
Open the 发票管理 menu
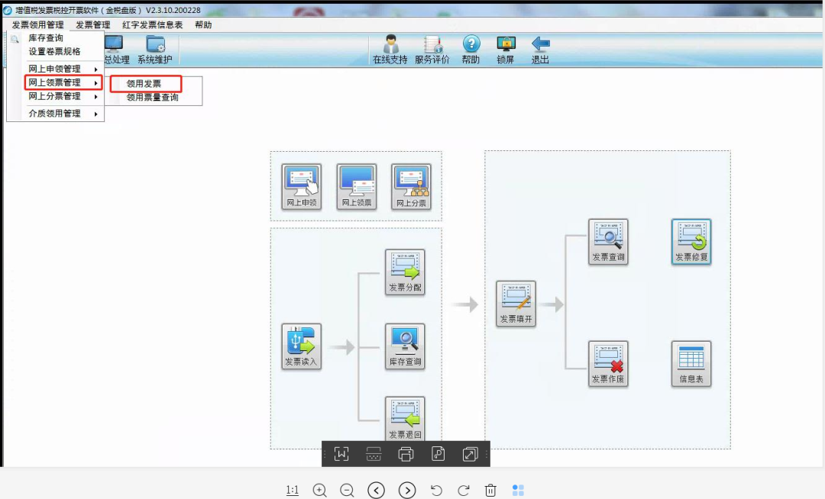pyautogui.click(x=93, y=24)
